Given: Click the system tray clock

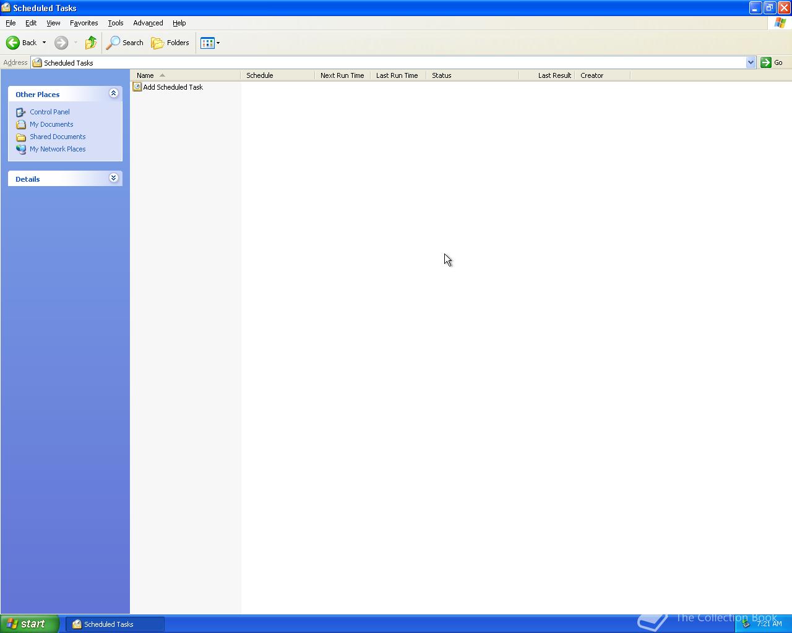Looking at the screenshot, I should 769,624.
